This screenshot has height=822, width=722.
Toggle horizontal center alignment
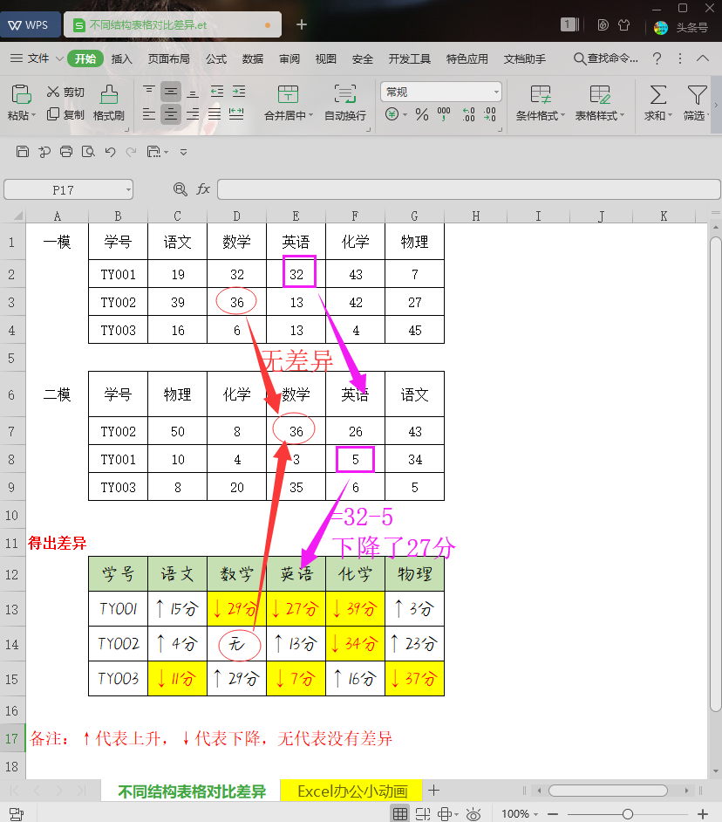171,113
